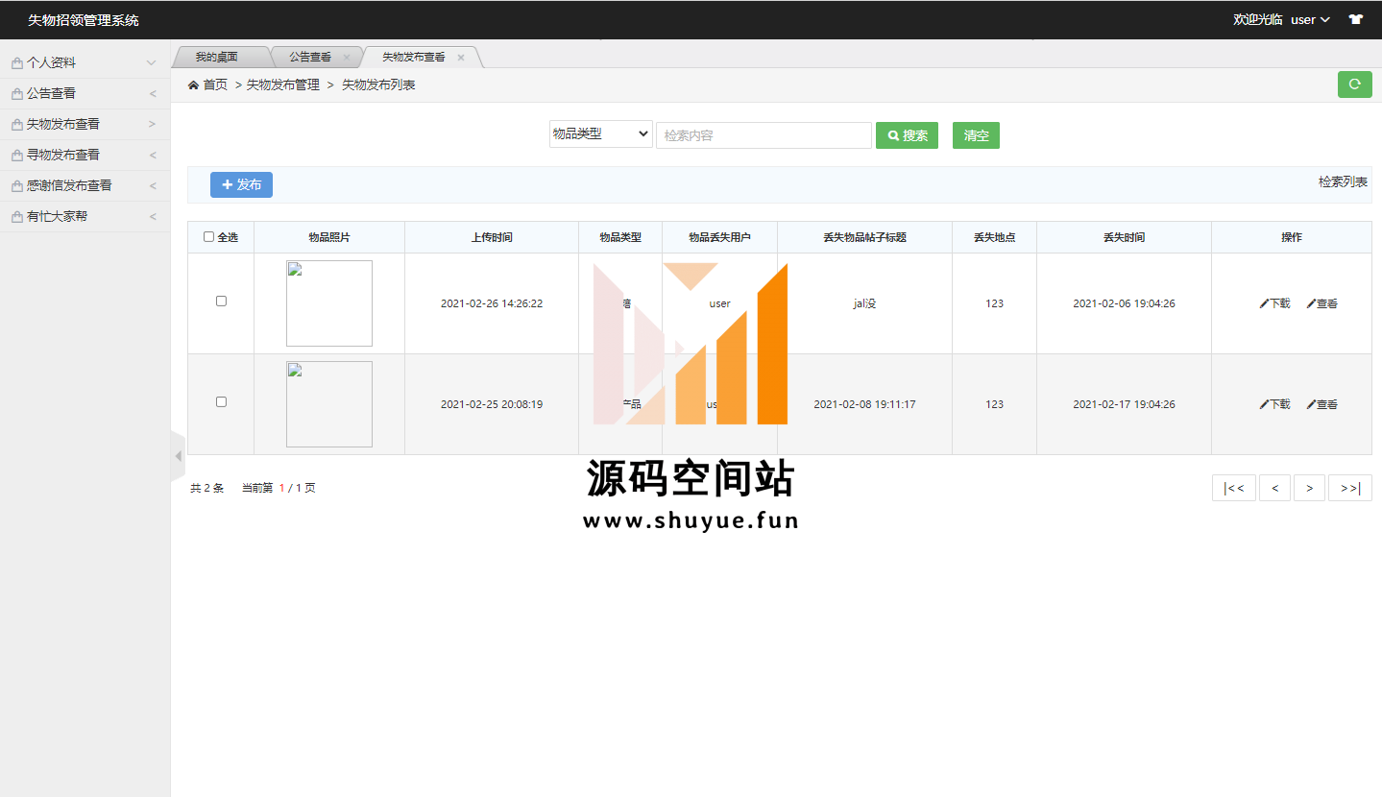The height and width of the screenshot is (797, 1382).
Task: Click bag icon beside 失物发布查看 in sidebar
Action: (x=16, y=125)
